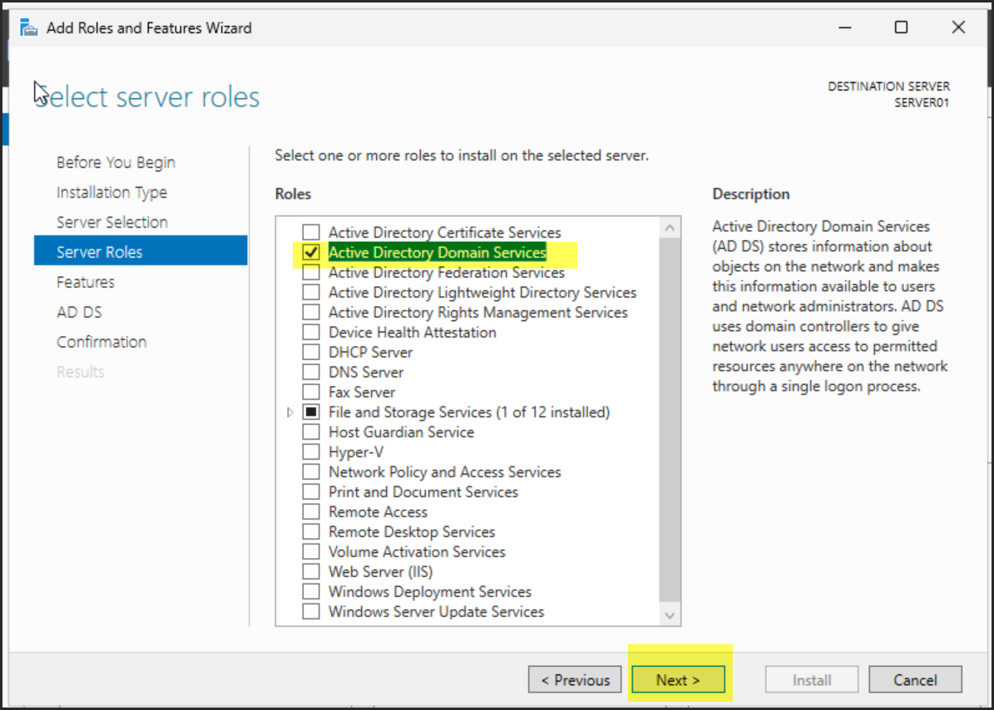Screen dimensions: 994x710
Task: Toggle the File and Storage Services checkbox
Action: tap(311, 412)
